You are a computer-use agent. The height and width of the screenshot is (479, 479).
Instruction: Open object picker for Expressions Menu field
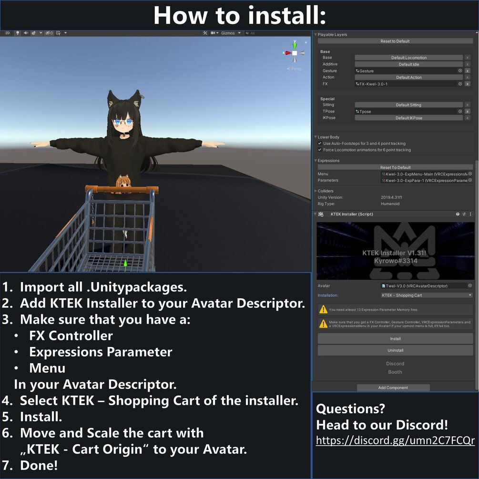tap(470, 173)
